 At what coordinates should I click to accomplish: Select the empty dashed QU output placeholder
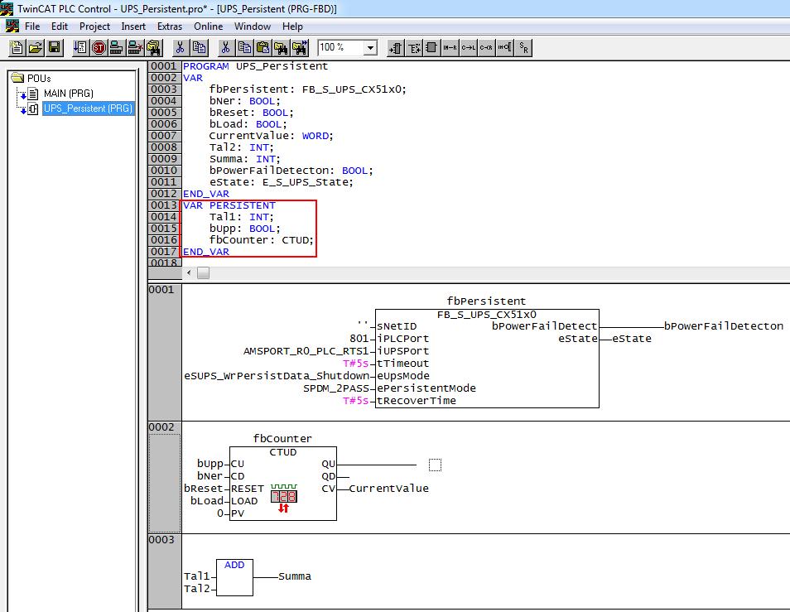[x=436, y=465]
